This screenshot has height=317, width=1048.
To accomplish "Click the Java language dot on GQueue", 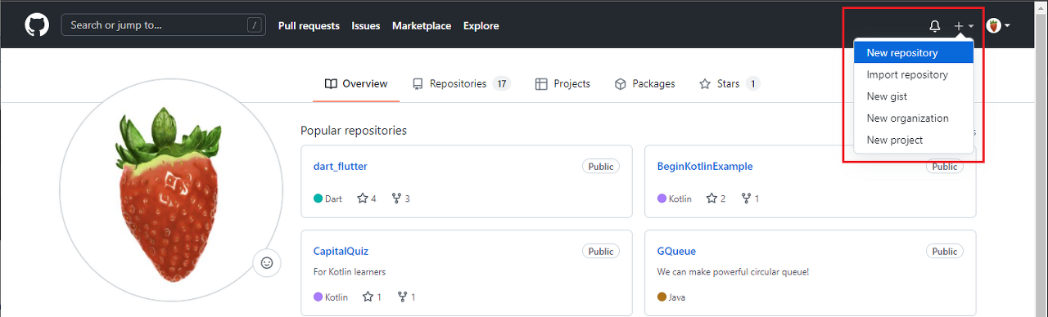I will click(x=662, y=297).
